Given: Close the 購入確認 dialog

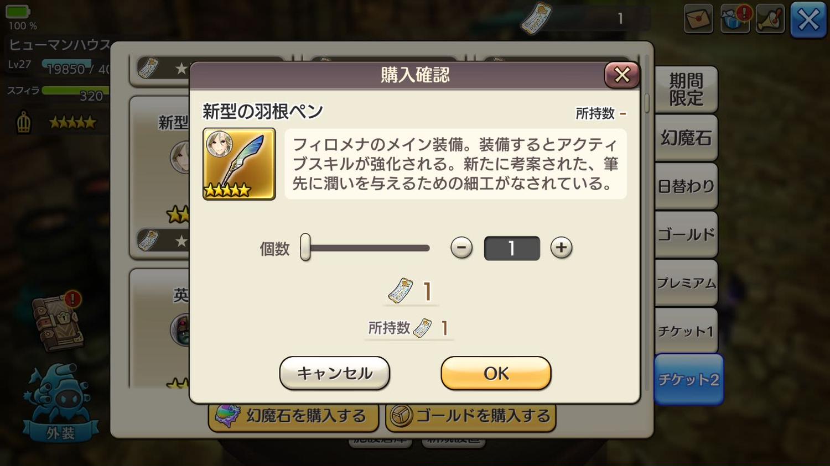Looking at the screenshot, I should 622,75.
